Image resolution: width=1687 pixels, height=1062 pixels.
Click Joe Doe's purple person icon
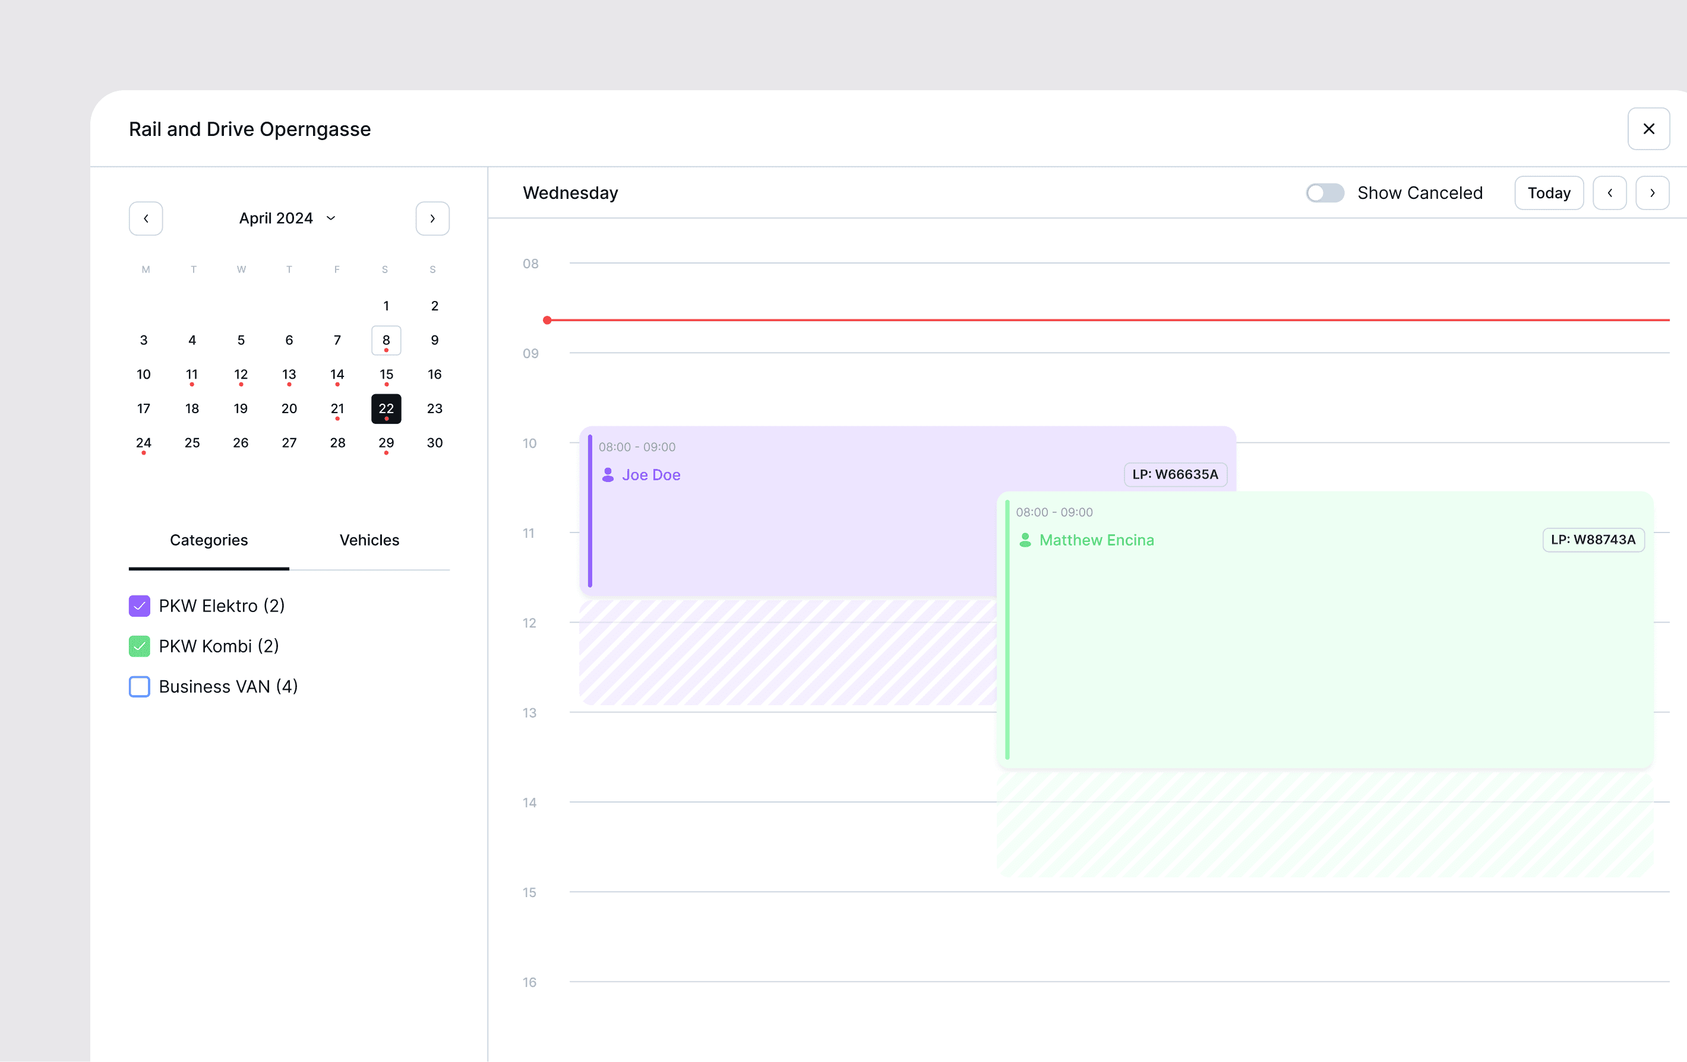[608, 475]
